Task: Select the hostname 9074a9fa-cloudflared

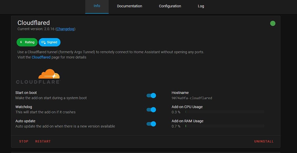Action: pyautogui.click(x=192, y=98)
